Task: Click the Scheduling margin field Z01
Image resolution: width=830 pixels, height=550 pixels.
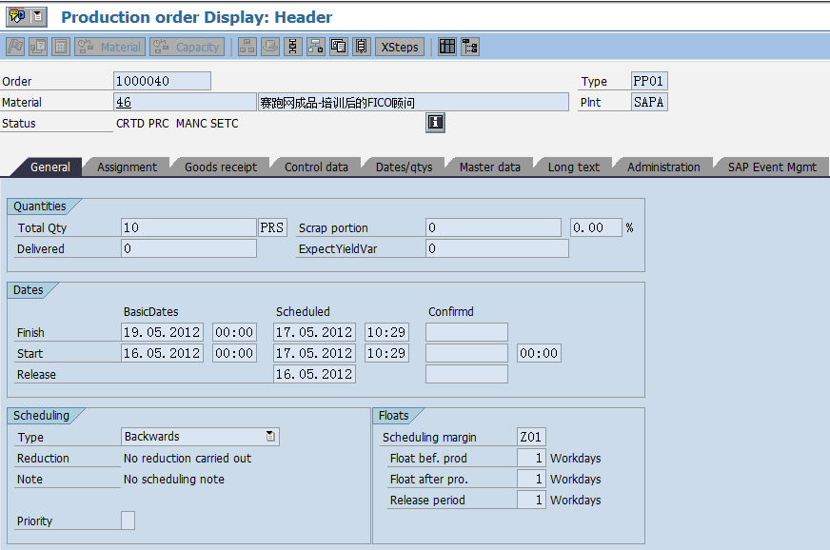Action: pyautogui.click(x=531, y=437)
